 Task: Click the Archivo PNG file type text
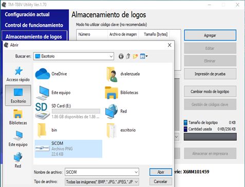(62, 148)
